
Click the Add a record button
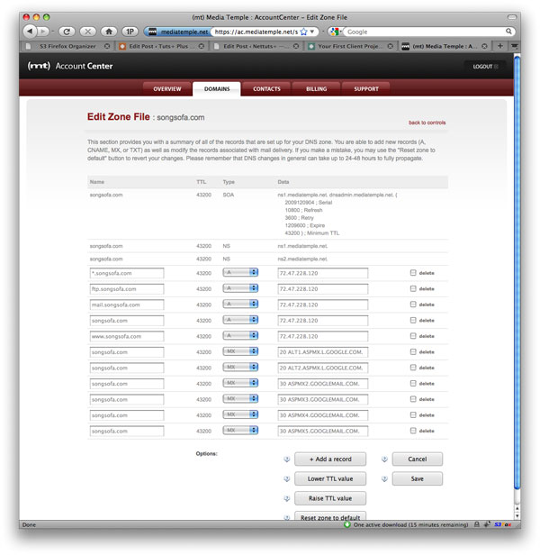330,459
